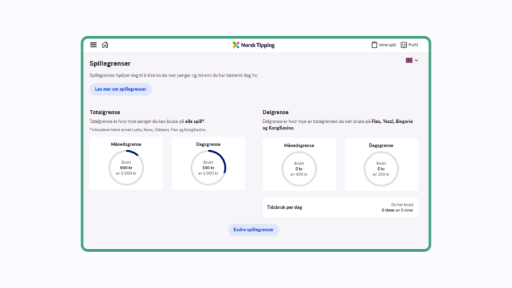This screenshot has height=288, width=512.
Task: Click the Norwegian flag icon
Action: click(x=409, y=61)
